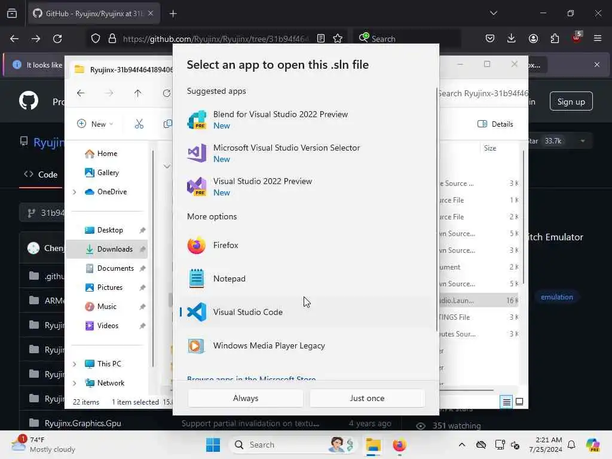Click the Size column header
This screenshot has width=612, height=459.
[490, 148]
